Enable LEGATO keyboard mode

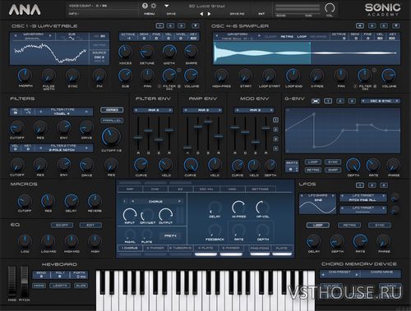[x=60, y=286]
